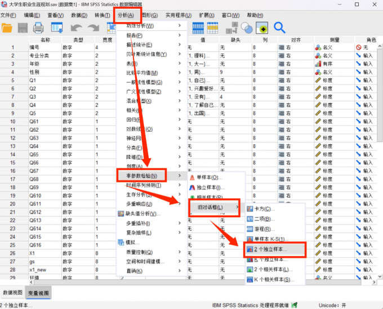Open the 实用程序(U) menu
383x309 pixels.
[x=179, y=15]
